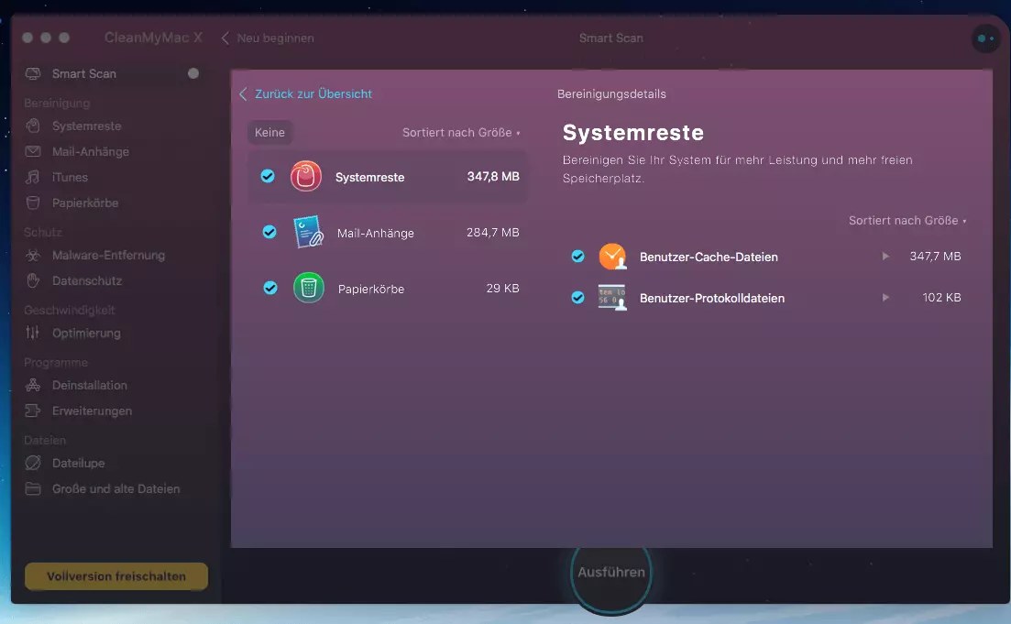
Task: Open Deinstallation in the sidebar
Action: pos(90,385)
